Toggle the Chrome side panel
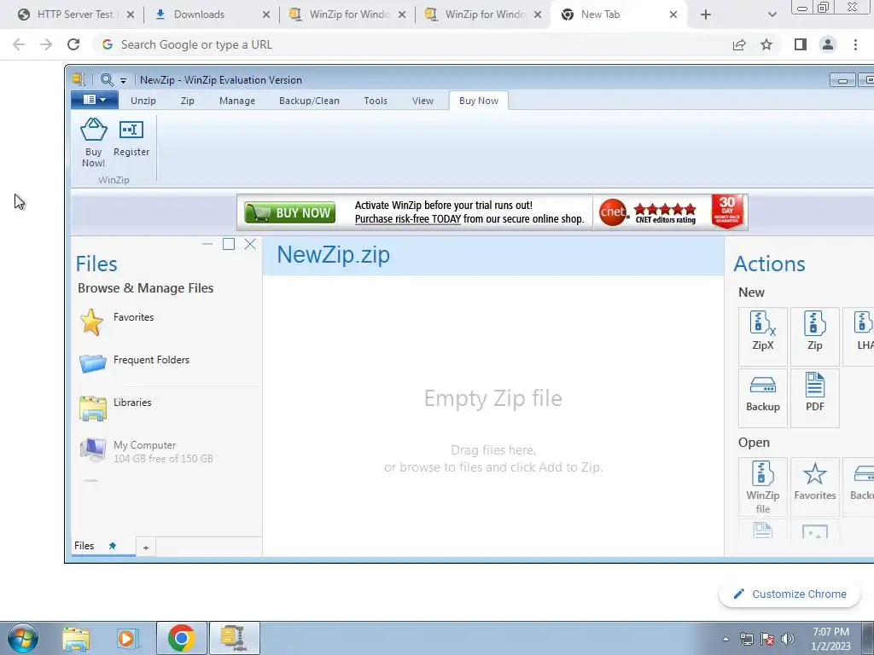 coord(801,44)
